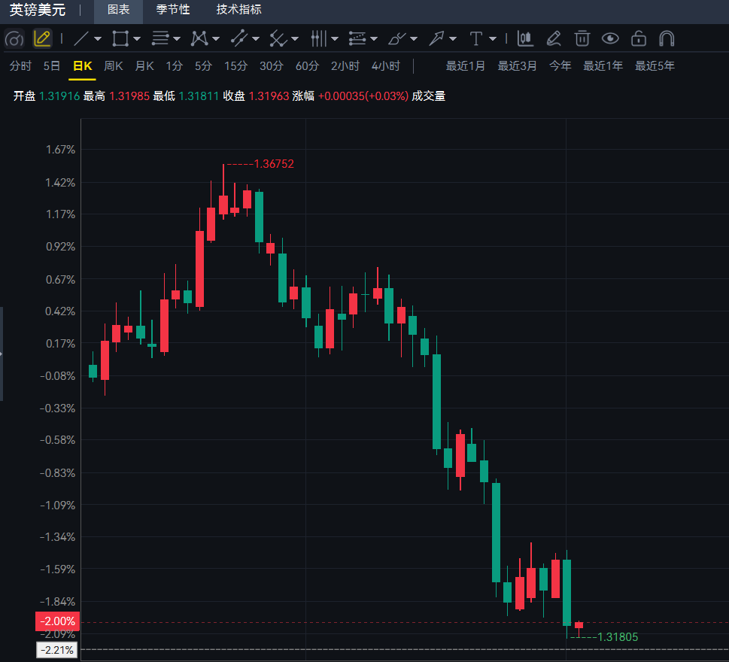Switch to the 60分 interval
This screenshot has width=729, height=662.
(x=307, y=66)
